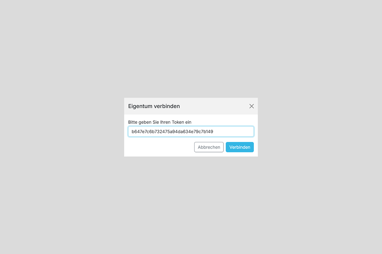Click the white dialog area left of Abbrechen
Screen dimensions: 382x254
(159, 147)
